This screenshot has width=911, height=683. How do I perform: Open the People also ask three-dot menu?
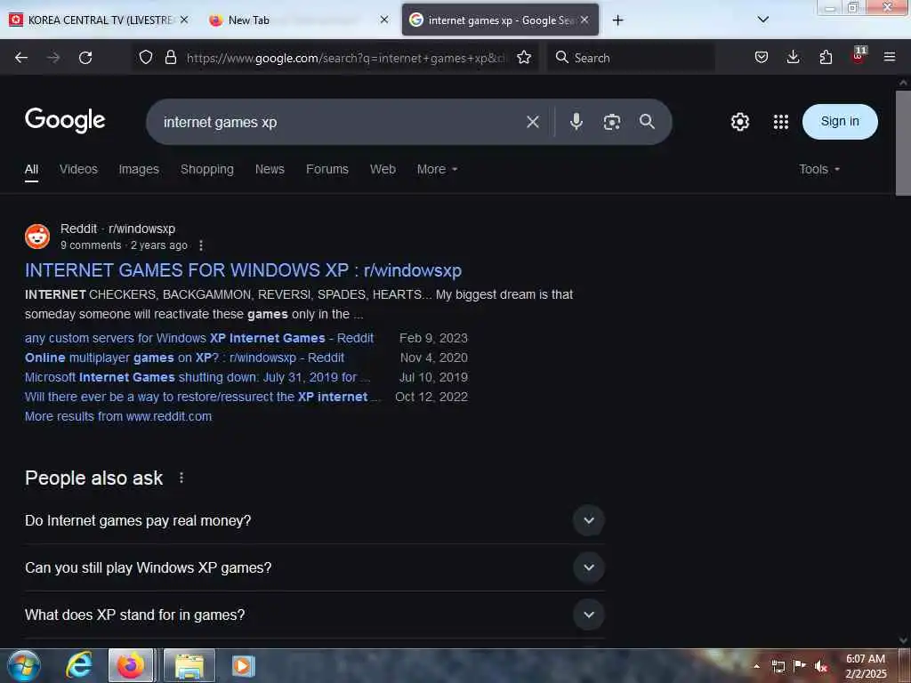pos(181,478)
